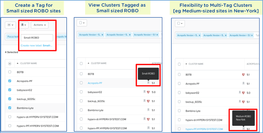263x133 pixels.
Task: Open the selection dropdown in left panel toolbar
Action: pyautogui.click(x=11, y=25)
